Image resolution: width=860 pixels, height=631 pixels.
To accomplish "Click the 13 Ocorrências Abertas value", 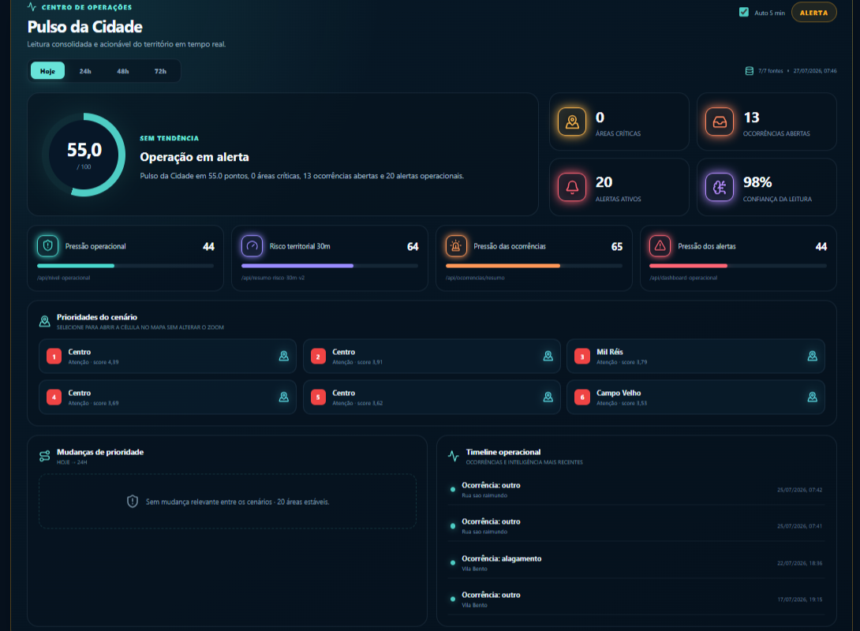I will pyautogui.click(x=751, y=118).
